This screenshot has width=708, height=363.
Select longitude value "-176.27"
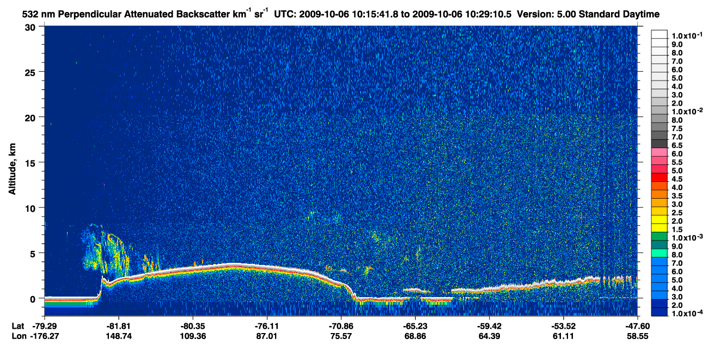(x=44, y=336)
